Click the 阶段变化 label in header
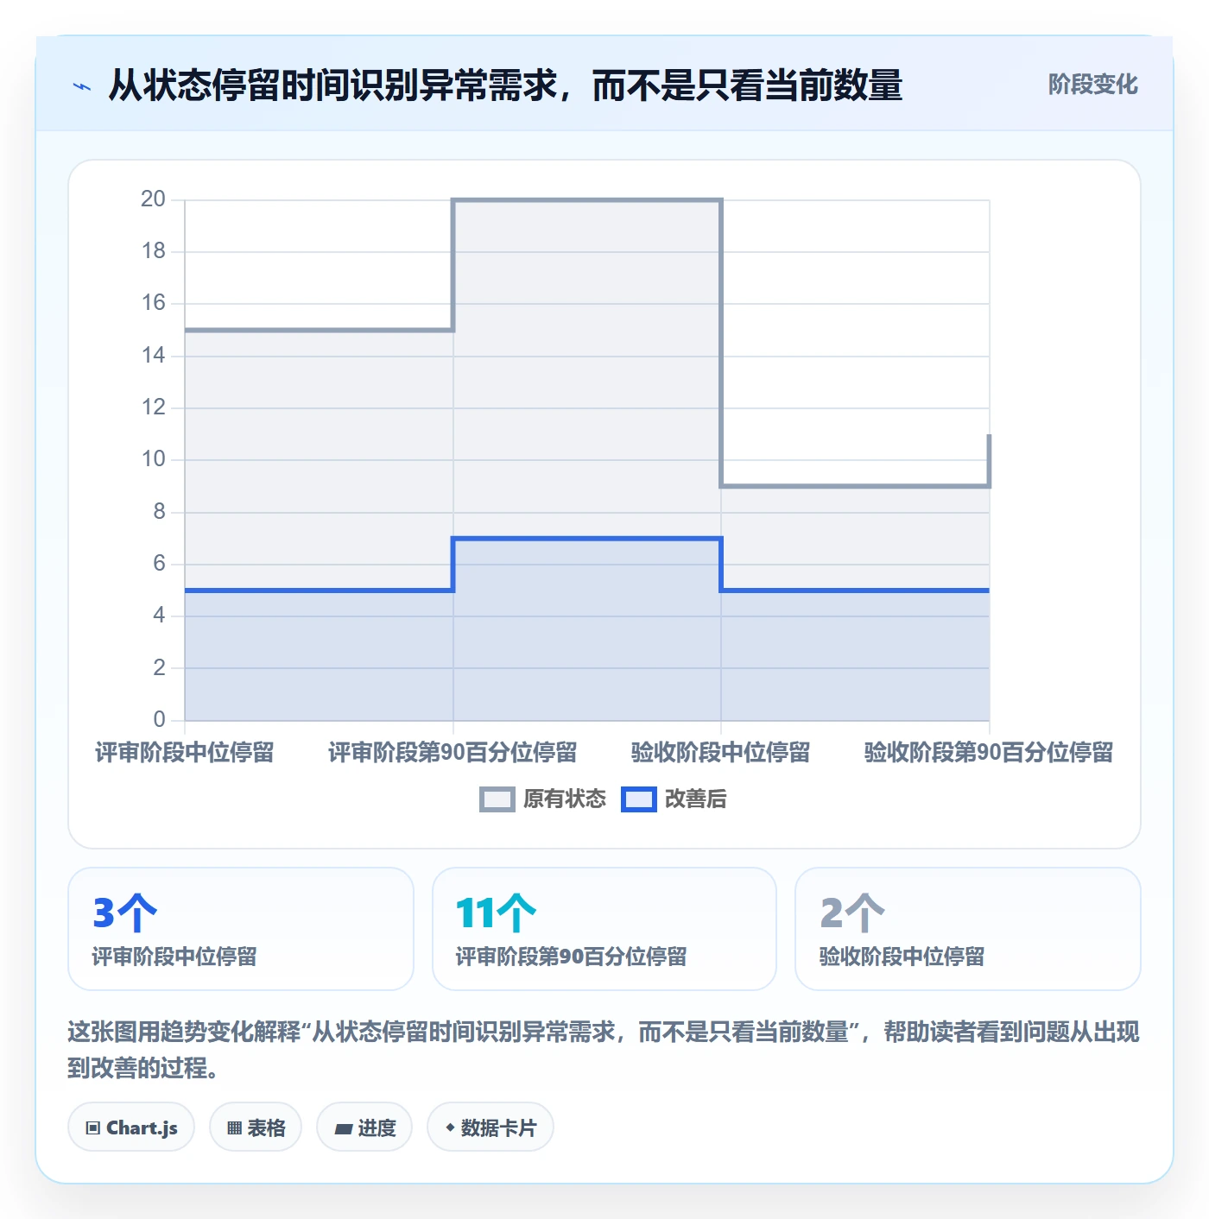 [x=1092, y=85]
